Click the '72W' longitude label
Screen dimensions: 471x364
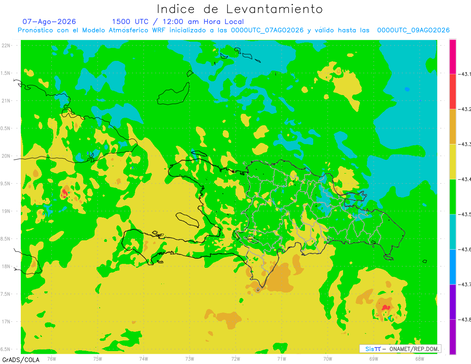(x=235, y=359)
